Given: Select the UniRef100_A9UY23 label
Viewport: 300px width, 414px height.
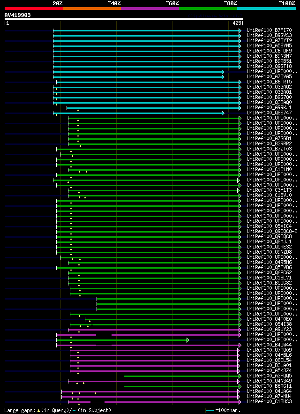Looking at the screenshot, I should click(269, 329).
